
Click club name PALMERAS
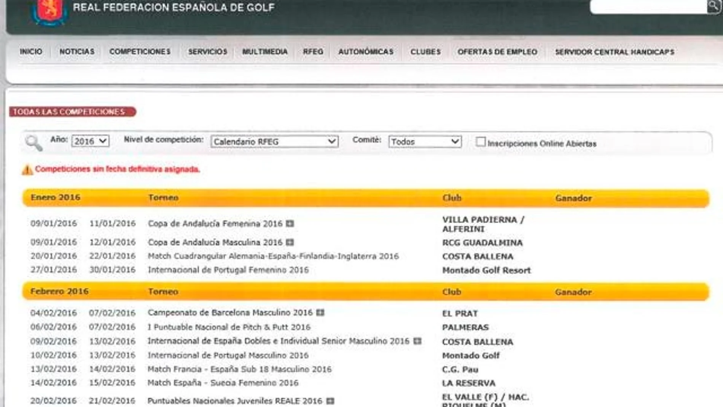click(x=465, y=327)
